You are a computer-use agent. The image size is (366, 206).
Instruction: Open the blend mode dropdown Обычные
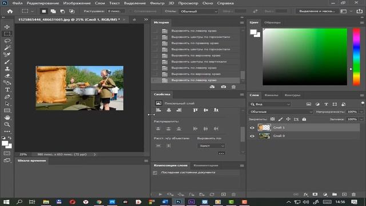(x=281, y=112)
